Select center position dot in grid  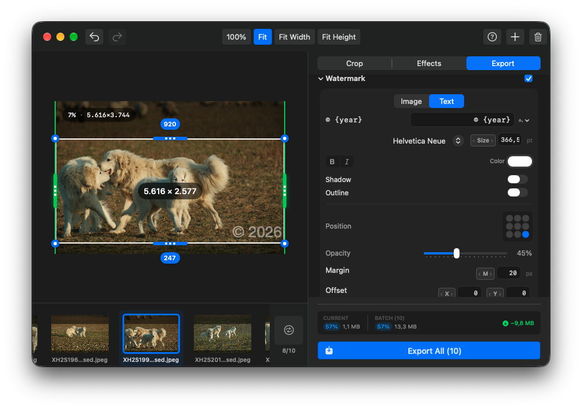pos(518,226)
